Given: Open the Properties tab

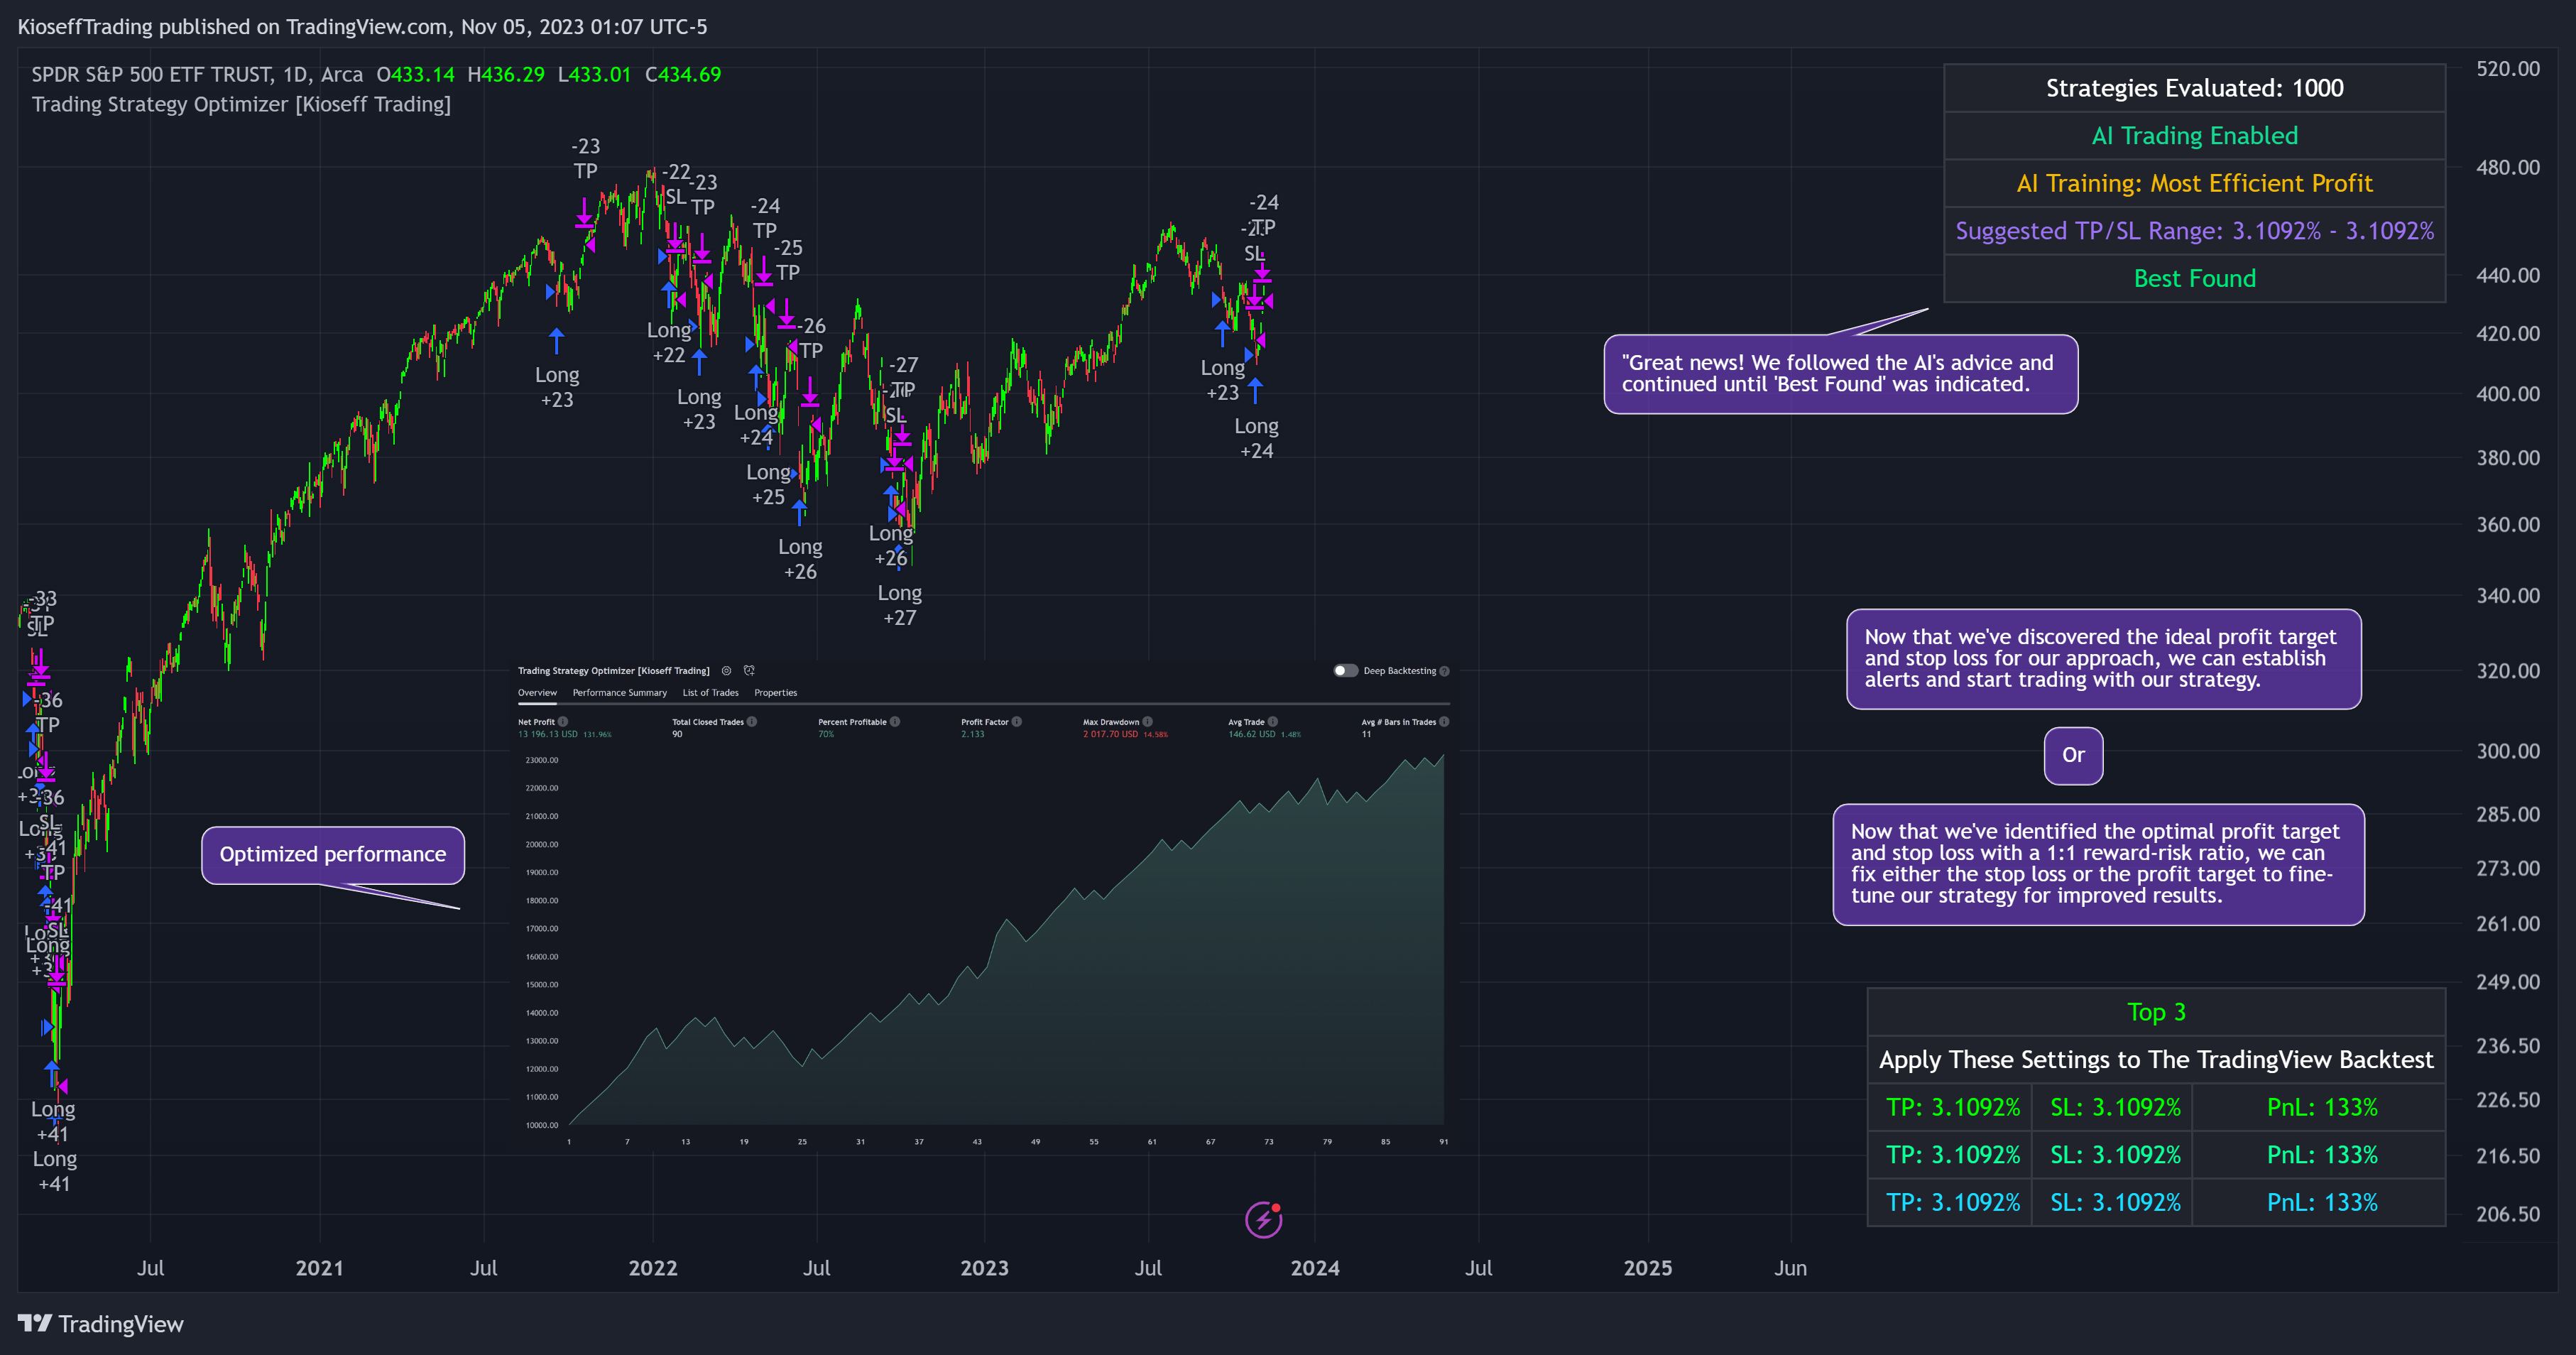Looking at the screenshot, I should 775,693.
